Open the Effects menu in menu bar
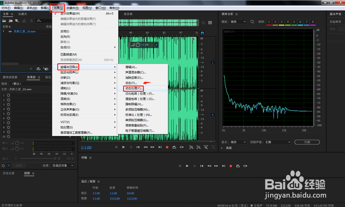Viewport: 345px width, 207px height. click(x=58, y=8)
